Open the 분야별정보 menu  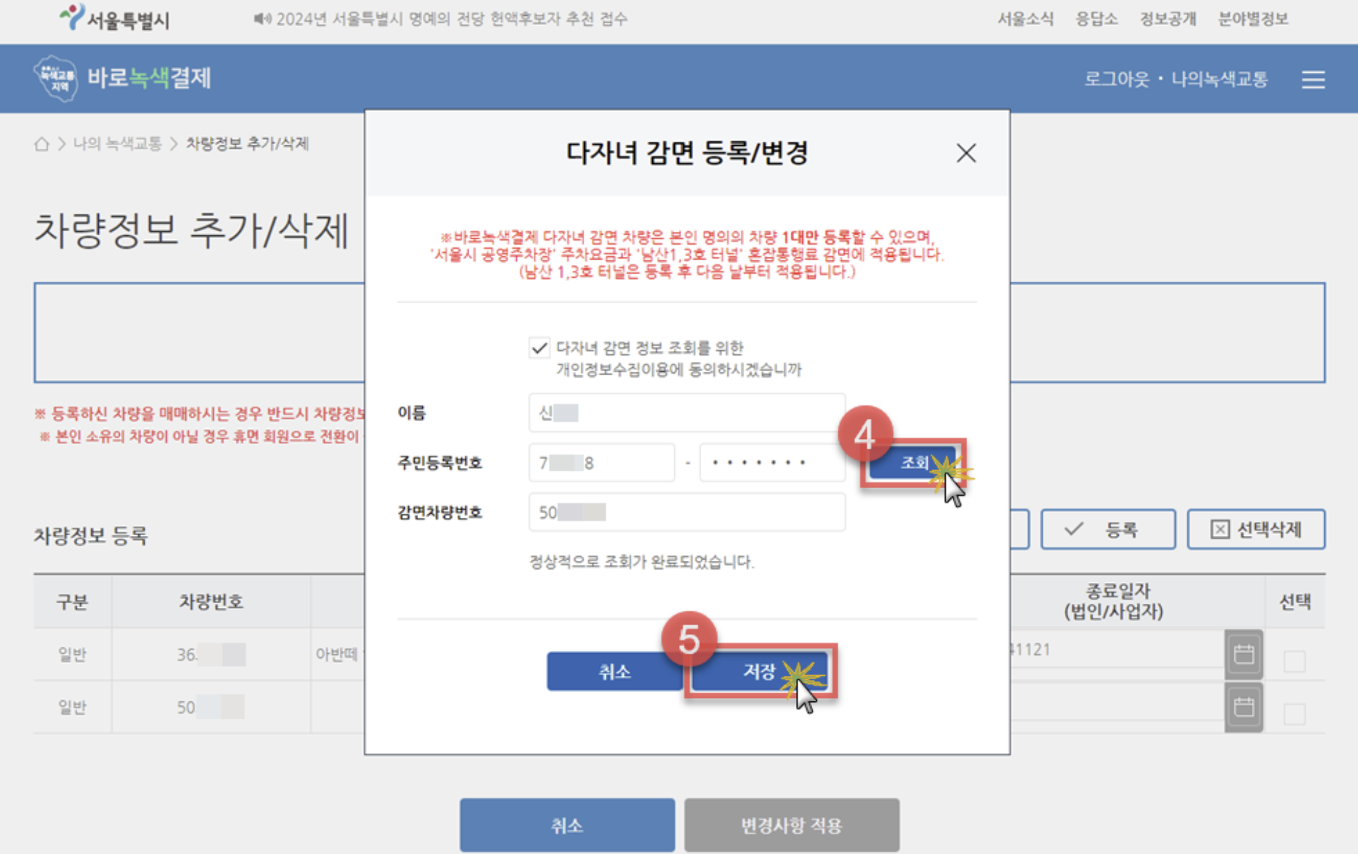tap(1252, 19)
